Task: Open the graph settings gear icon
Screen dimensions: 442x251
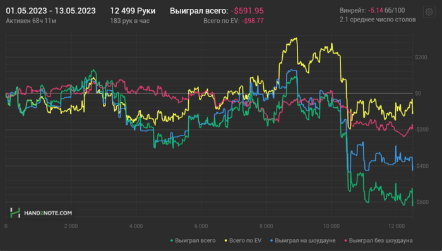Action: 429,12
